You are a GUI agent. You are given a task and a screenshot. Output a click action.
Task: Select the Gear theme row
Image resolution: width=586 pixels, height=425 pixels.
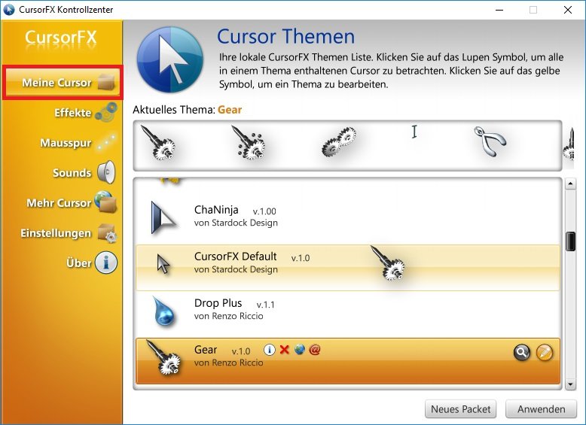coord(347,361)
